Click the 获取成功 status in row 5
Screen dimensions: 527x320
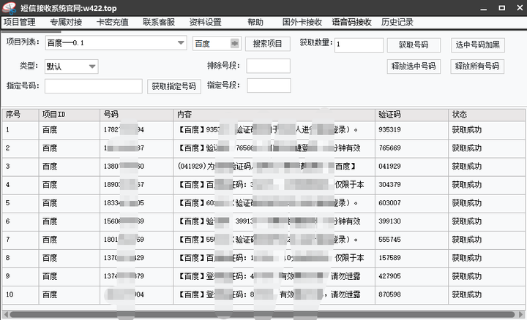pyautogui.click(x=467, y=203)
